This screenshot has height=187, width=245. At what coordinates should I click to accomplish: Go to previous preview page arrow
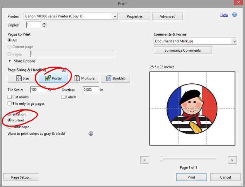[x=145, y=160]
